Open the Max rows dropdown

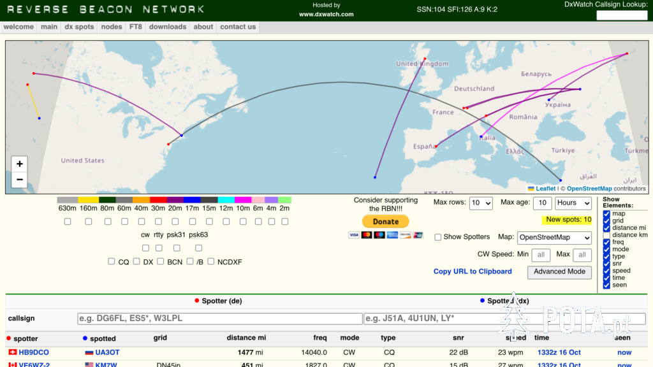pyautogui.click(x=481, y=203)
